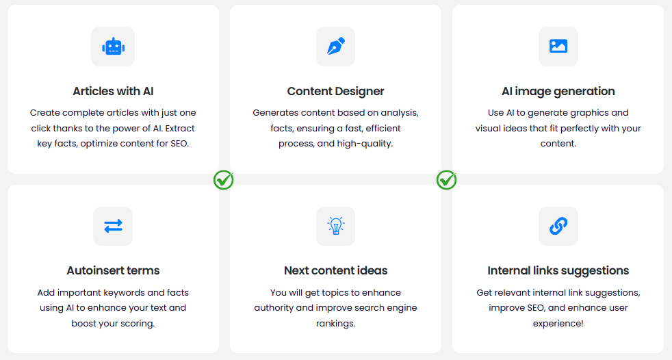The image size is (672, 360).
Task: Click the Autoinsert terms description paragraph
Action: point(113,308)
